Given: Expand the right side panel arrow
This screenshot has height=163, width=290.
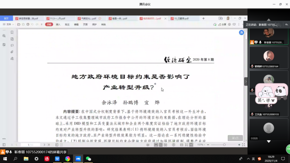Looking at the screenshot, I should click(246, 82).
